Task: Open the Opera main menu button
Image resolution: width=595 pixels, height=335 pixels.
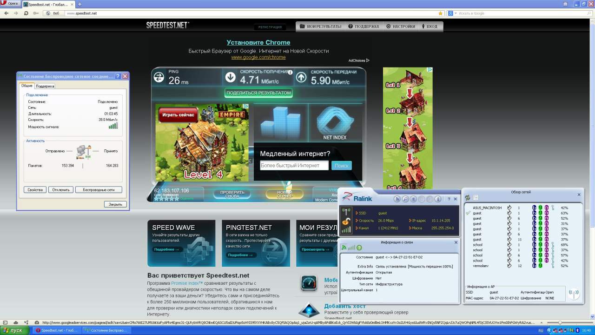Action: click(x=10, y=4)
